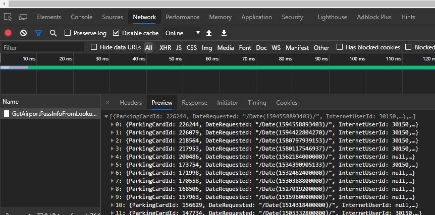Toggle the network filter funnel icon

click(x=38, y=33)
